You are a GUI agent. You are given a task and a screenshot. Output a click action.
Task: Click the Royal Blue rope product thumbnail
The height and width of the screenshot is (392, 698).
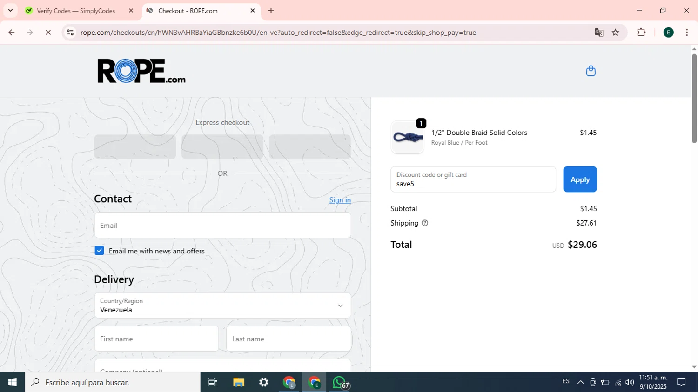coord(407,137)
